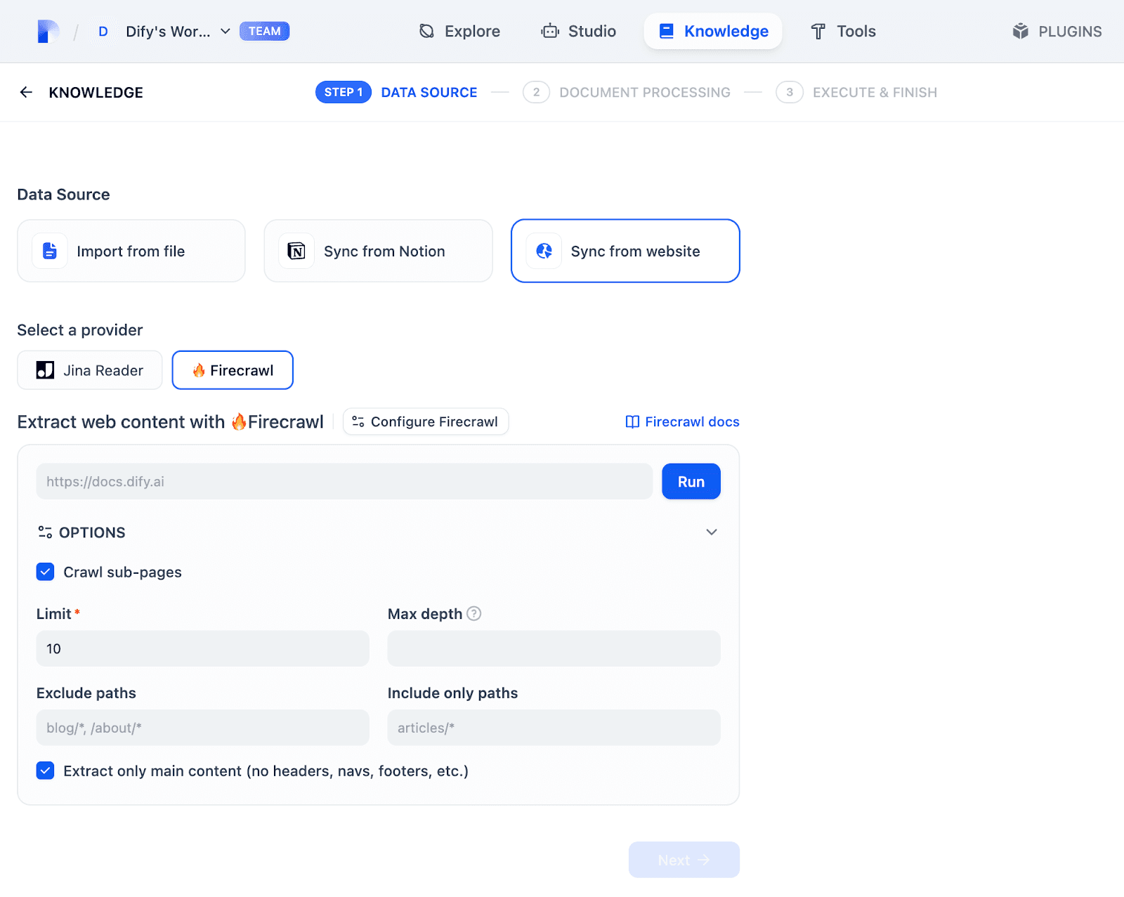1124x897 pixels.
Task: Click the globe icon for website sync
Action: click(x=544, y=251)
